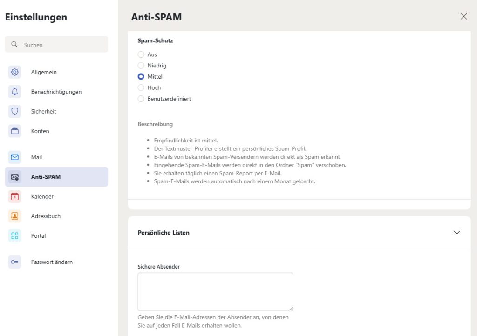Set Spam-Schutz to Aus

[x=141, y=54]
